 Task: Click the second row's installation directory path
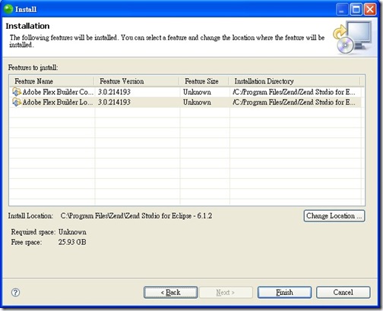pos(294,102)
